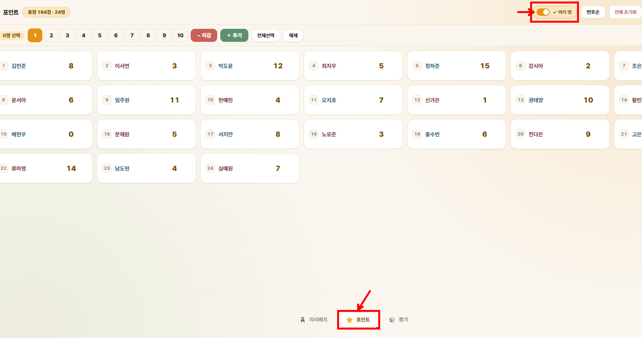The height and width of the screenshot is (338, 642).
Task: Select all students with 전체선택
Action: point(266,35)
